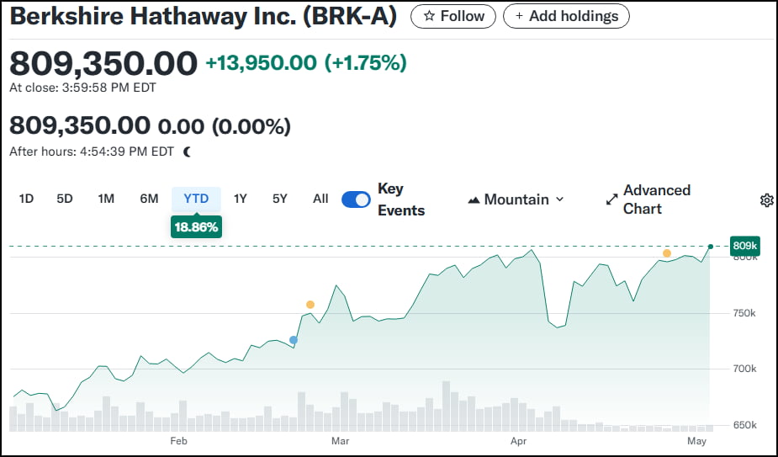Image resolution: width=778 pixels, height=457 pixels.
Task: Select the 1D time range
Action: [26, 199]
